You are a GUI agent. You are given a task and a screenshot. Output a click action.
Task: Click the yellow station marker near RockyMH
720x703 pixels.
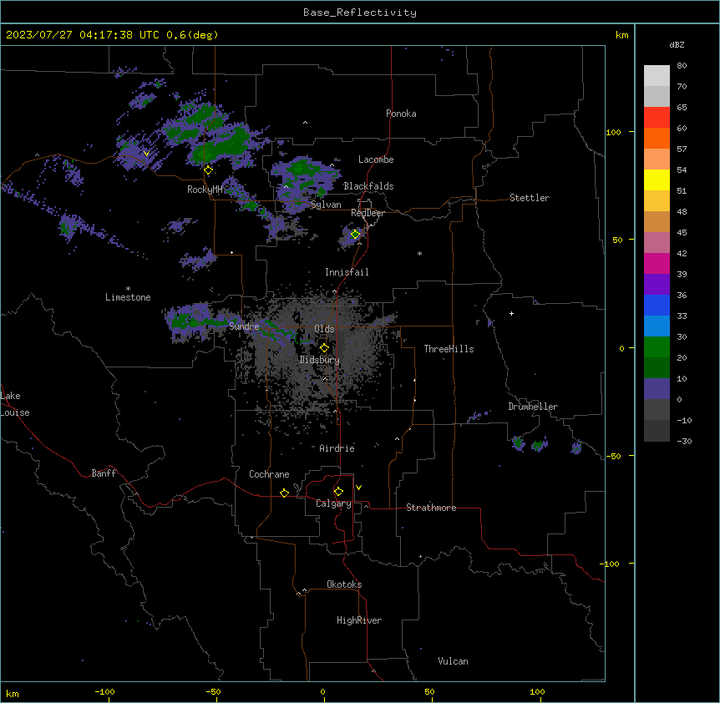tap(208, 170)
